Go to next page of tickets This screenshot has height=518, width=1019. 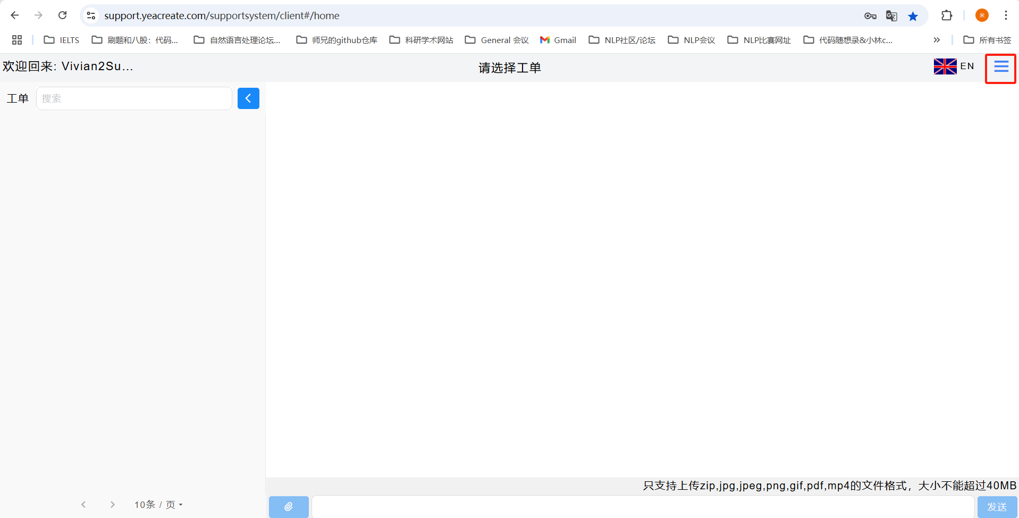coord(112,505)
